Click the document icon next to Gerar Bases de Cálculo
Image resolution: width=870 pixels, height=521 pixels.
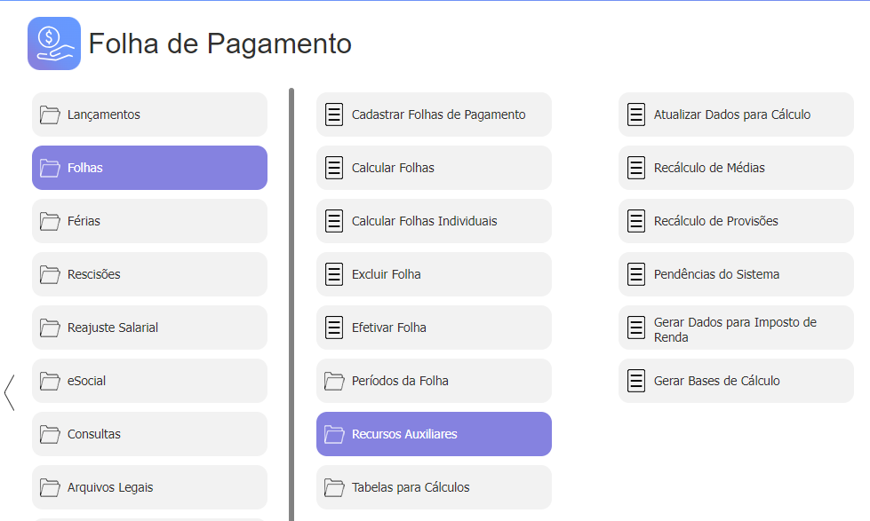pos(636,381)
